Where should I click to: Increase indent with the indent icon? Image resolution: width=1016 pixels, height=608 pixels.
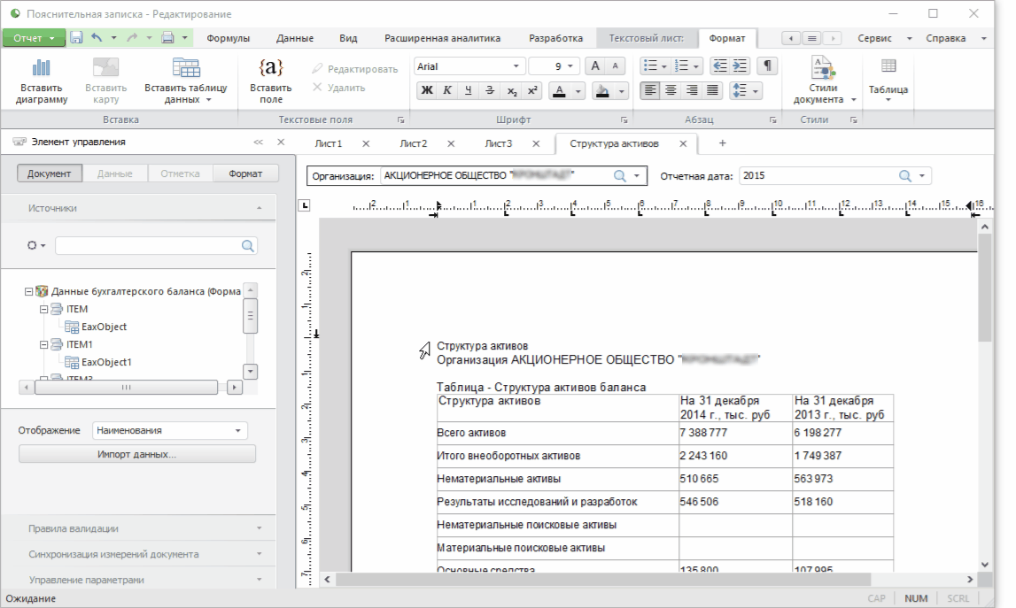coord(740,66)
